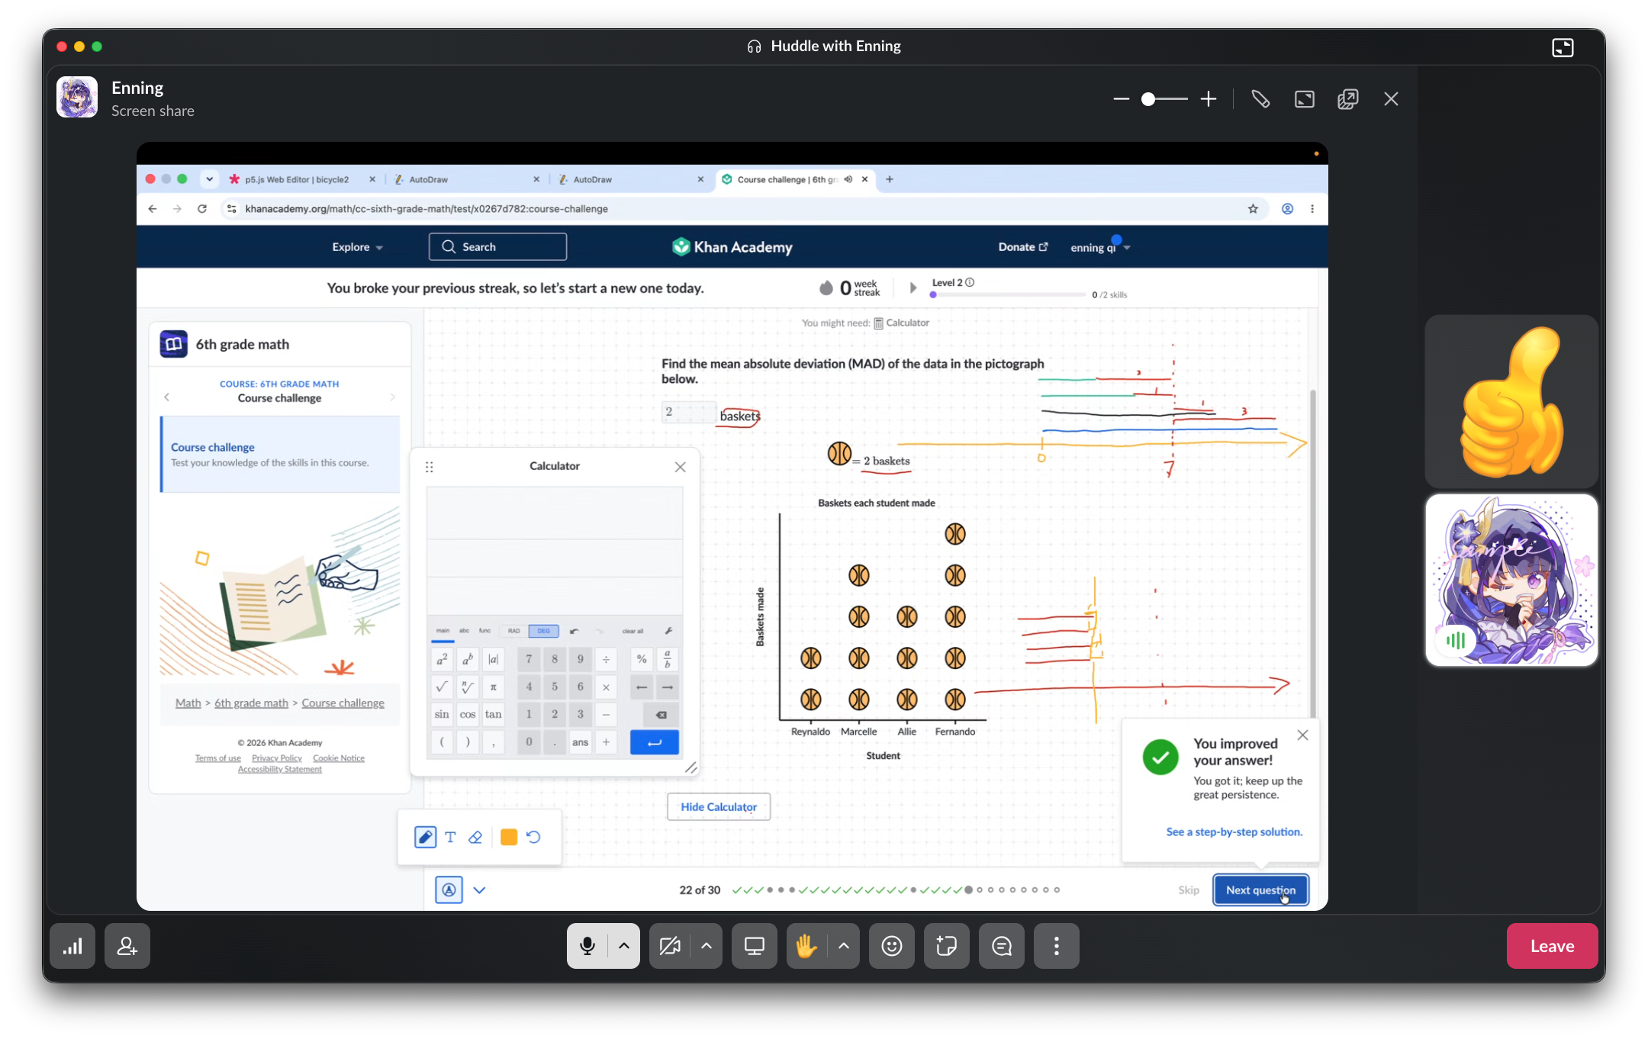Open more huddle options menu
Viewport: 1648px width, 1039px height.
tap(1057, 946)
